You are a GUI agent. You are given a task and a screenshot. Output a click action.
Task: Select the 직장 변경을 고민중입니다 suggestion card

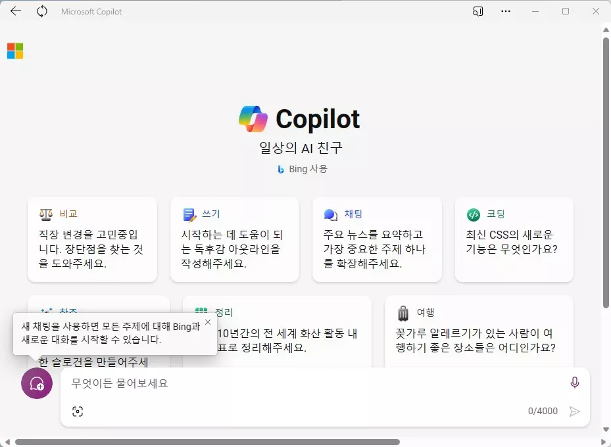click(92, 239)
